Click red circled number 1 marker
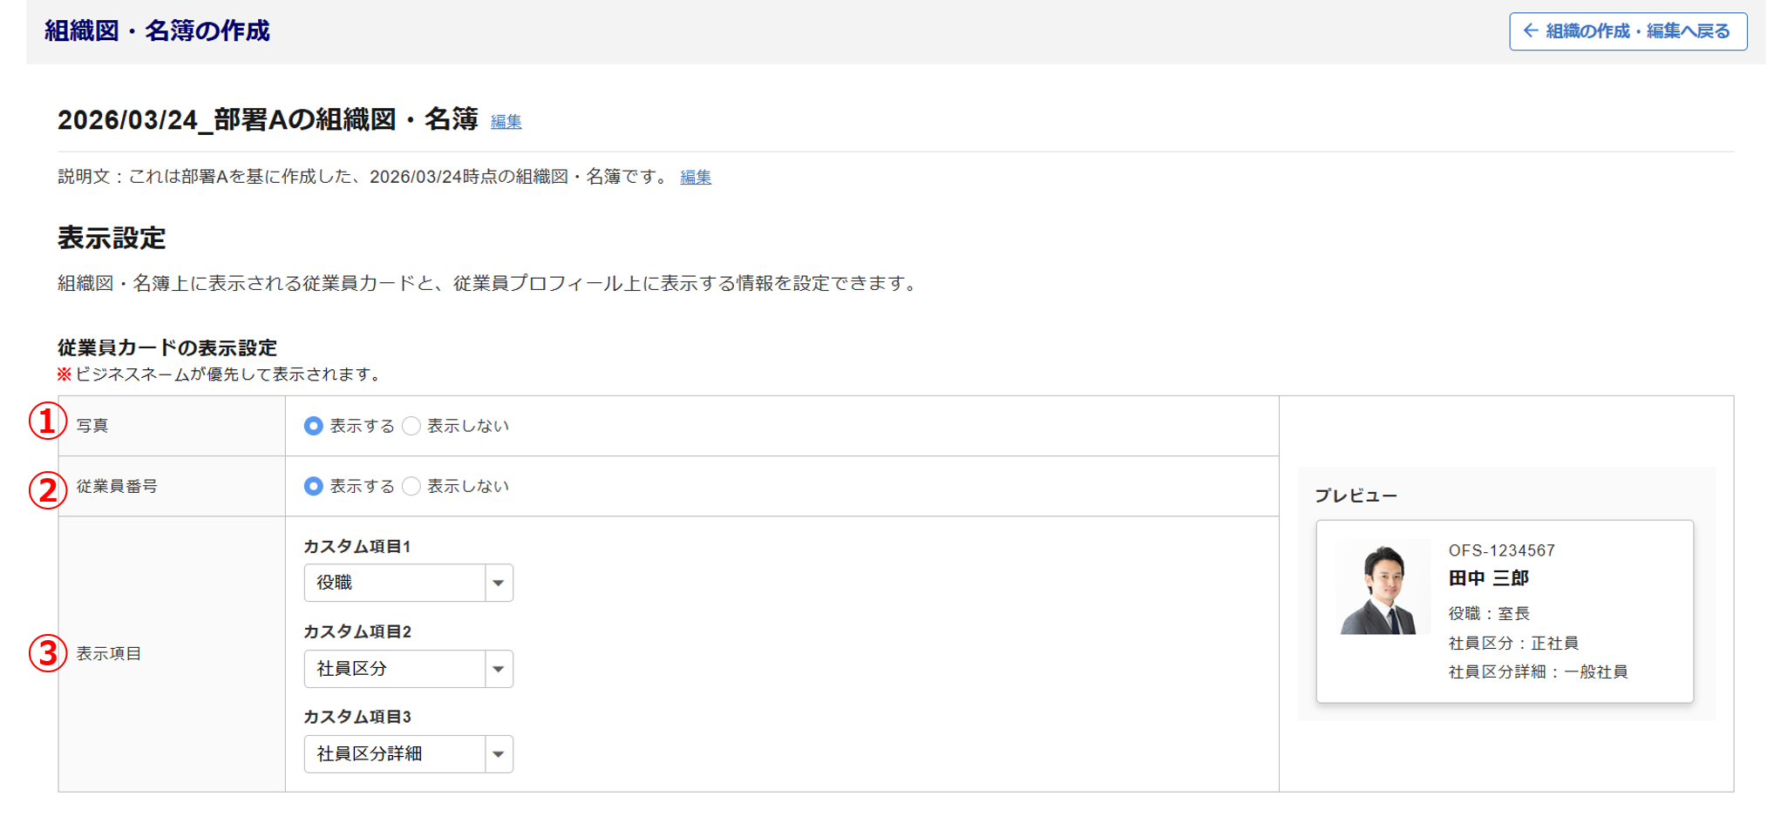Screen dimensions: 1767x823 (48, 422)
